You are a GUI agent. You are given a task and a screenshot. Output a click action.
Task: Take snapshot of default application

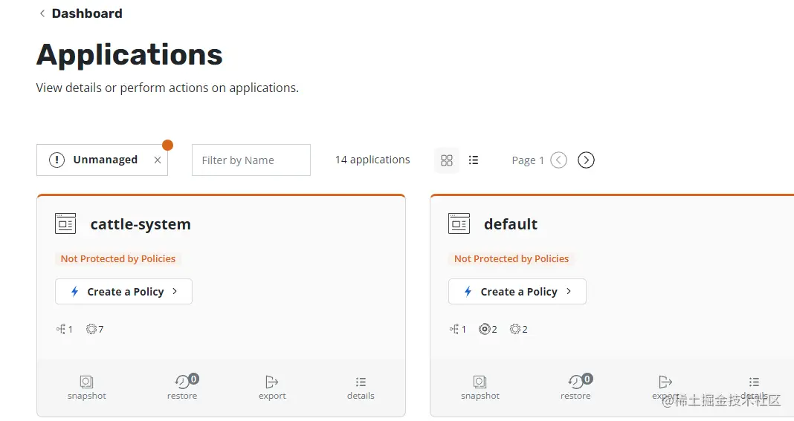coord(480,388)
